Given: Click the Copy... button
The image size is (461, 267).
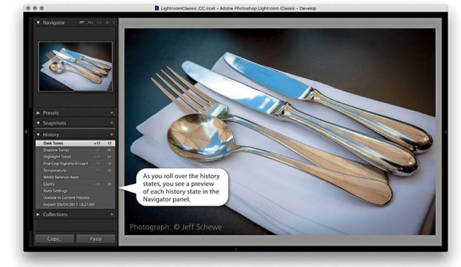Looking at the screenshot, I should tap(54, 239).
